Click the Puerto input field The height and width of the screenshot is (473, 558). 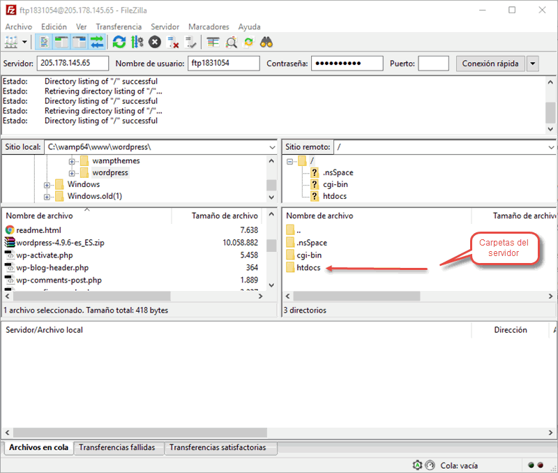pyautogui.click(x=433, y=63)
